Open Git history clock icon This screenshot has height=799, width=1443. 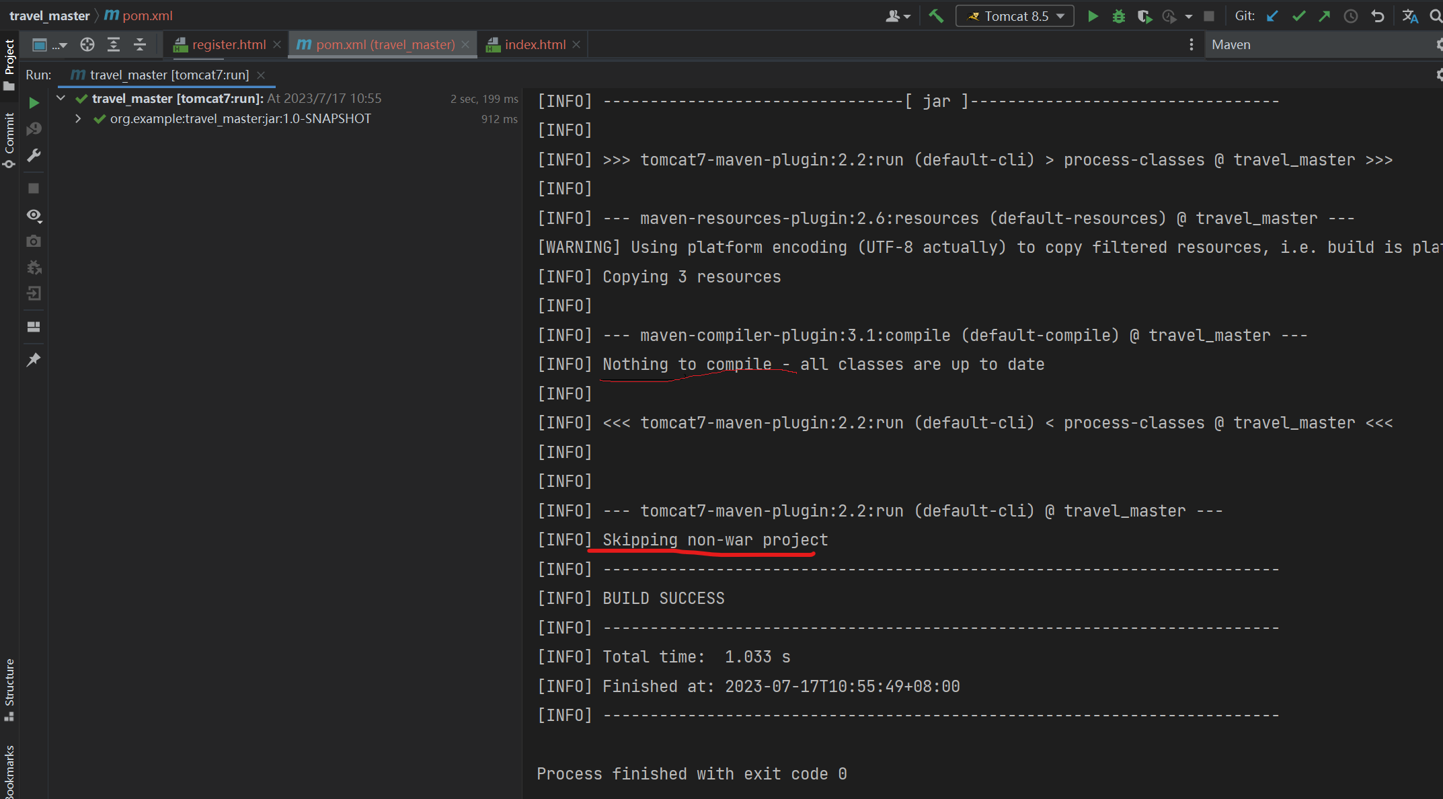1350,16
